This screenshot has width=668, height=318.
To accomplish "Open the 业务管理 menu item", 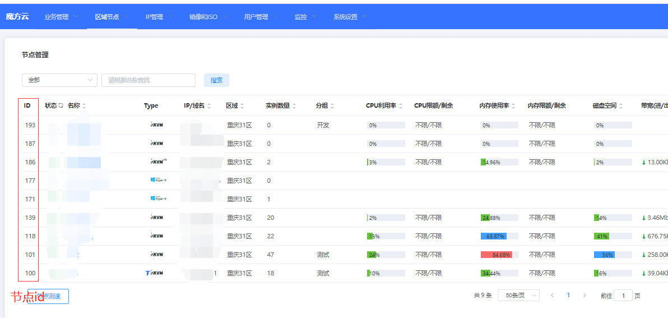I will click(x=57, y=17).
